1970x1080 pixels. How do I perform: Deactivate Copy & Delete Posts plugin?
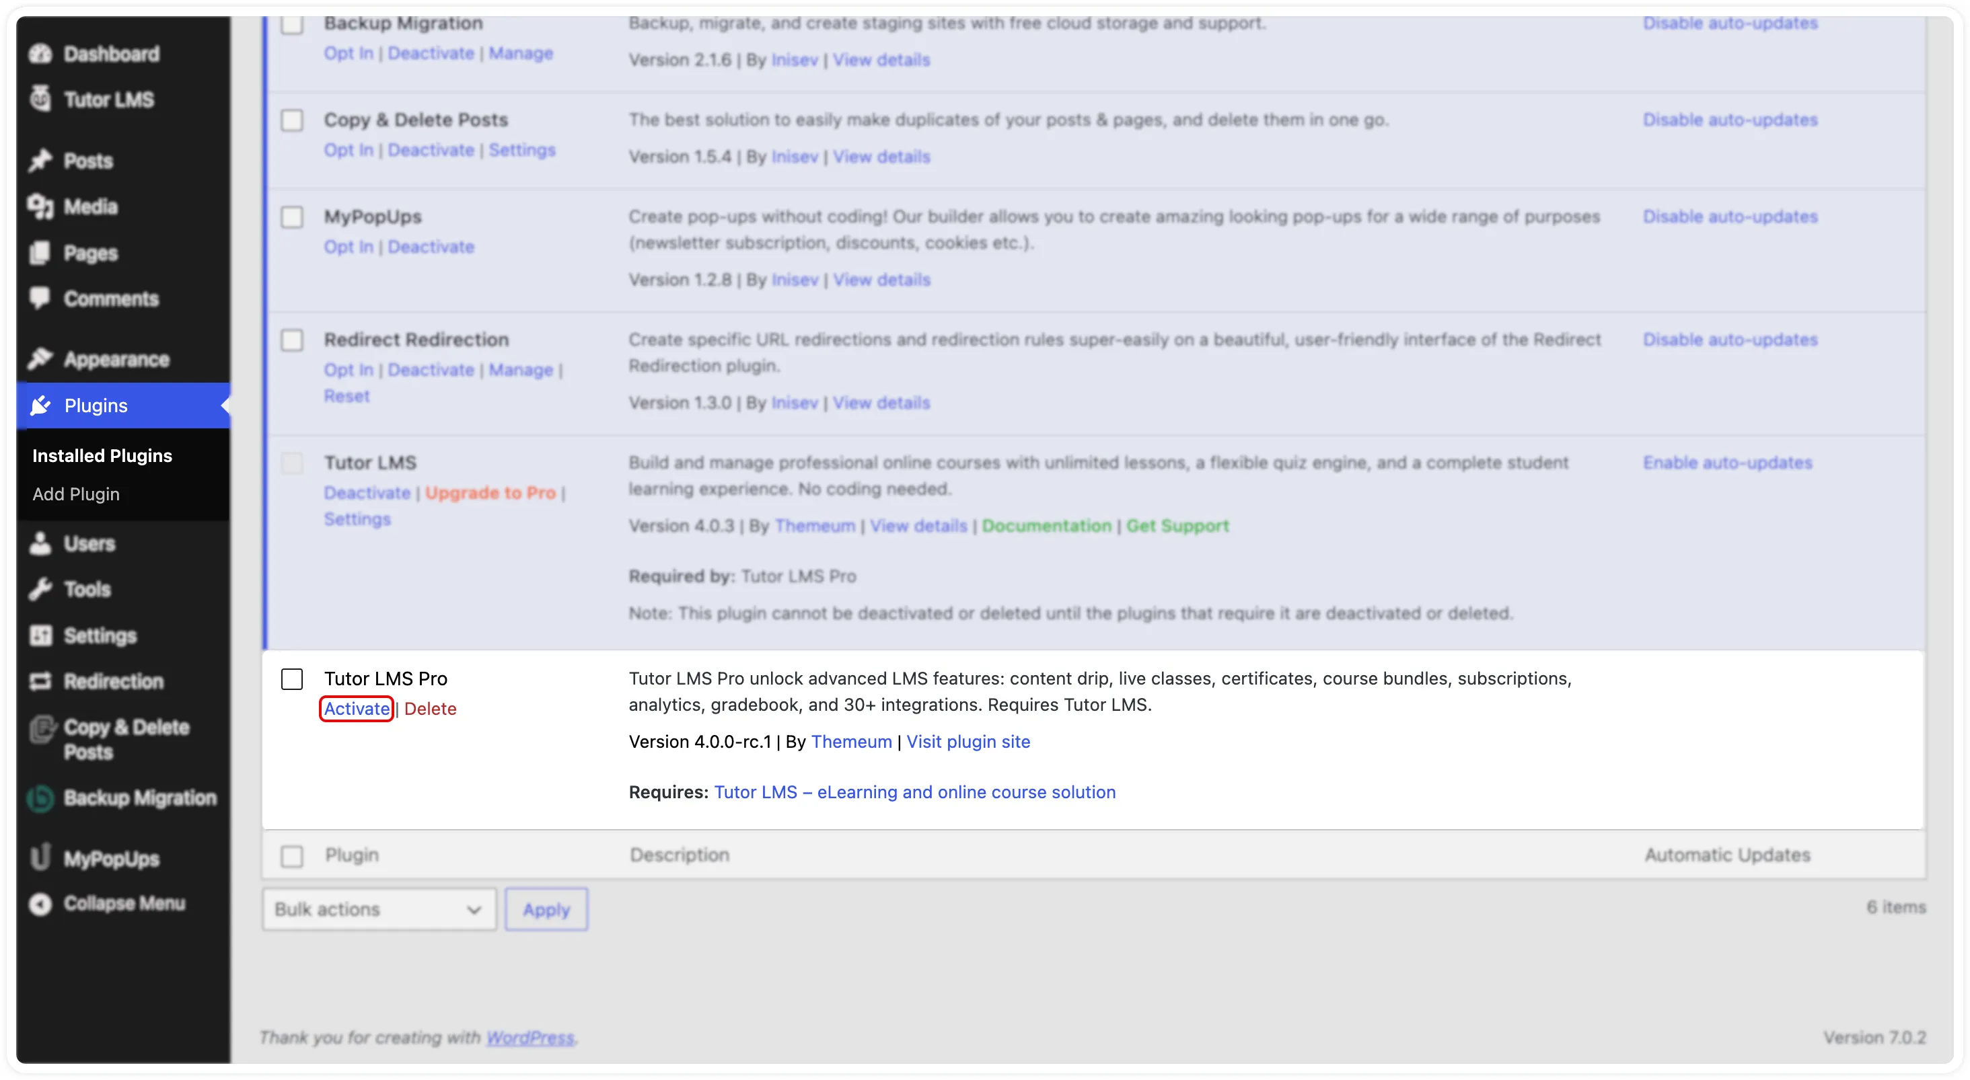point(431,150)
